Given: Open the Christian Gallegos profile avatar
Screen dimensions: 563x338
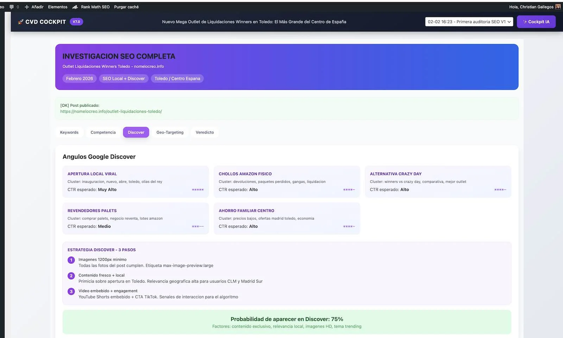Looking at the screenshot, I should pyautogui.click(x=557, y=7).
